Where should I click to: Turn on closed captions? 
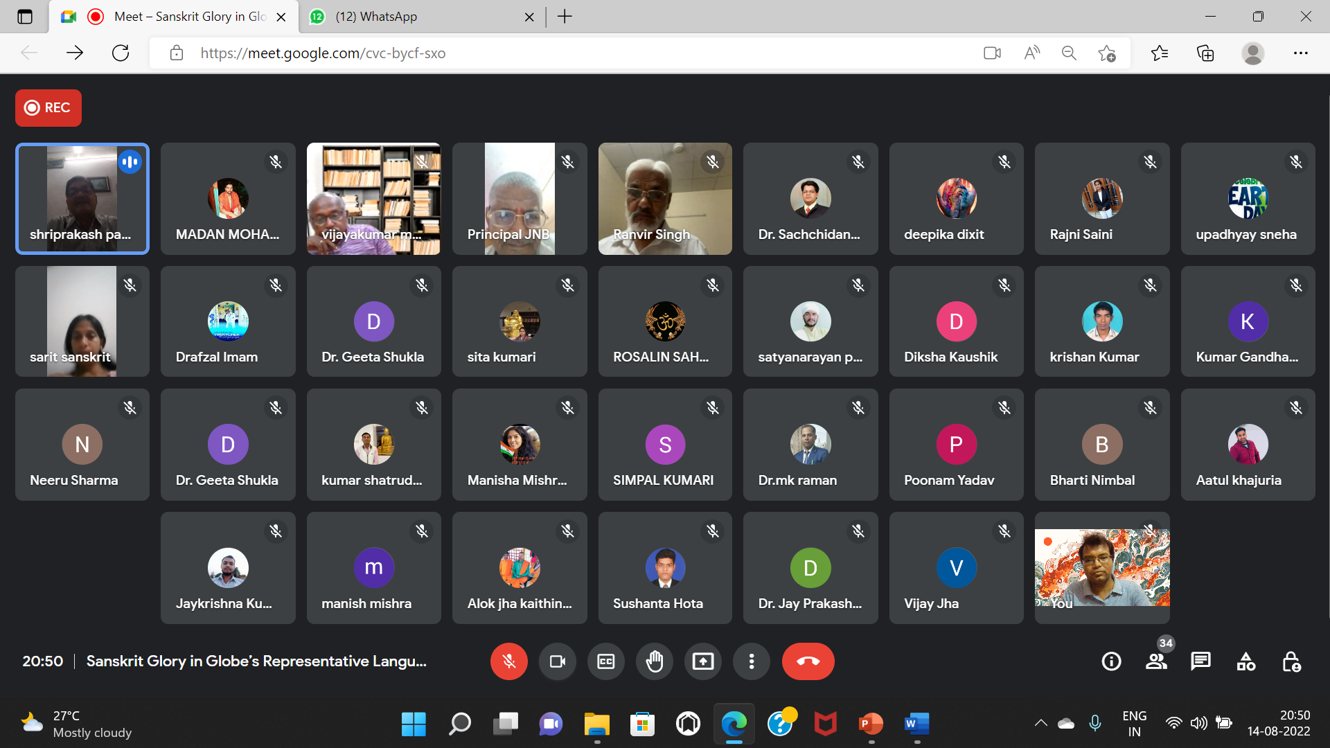click(x=605, y=661)
